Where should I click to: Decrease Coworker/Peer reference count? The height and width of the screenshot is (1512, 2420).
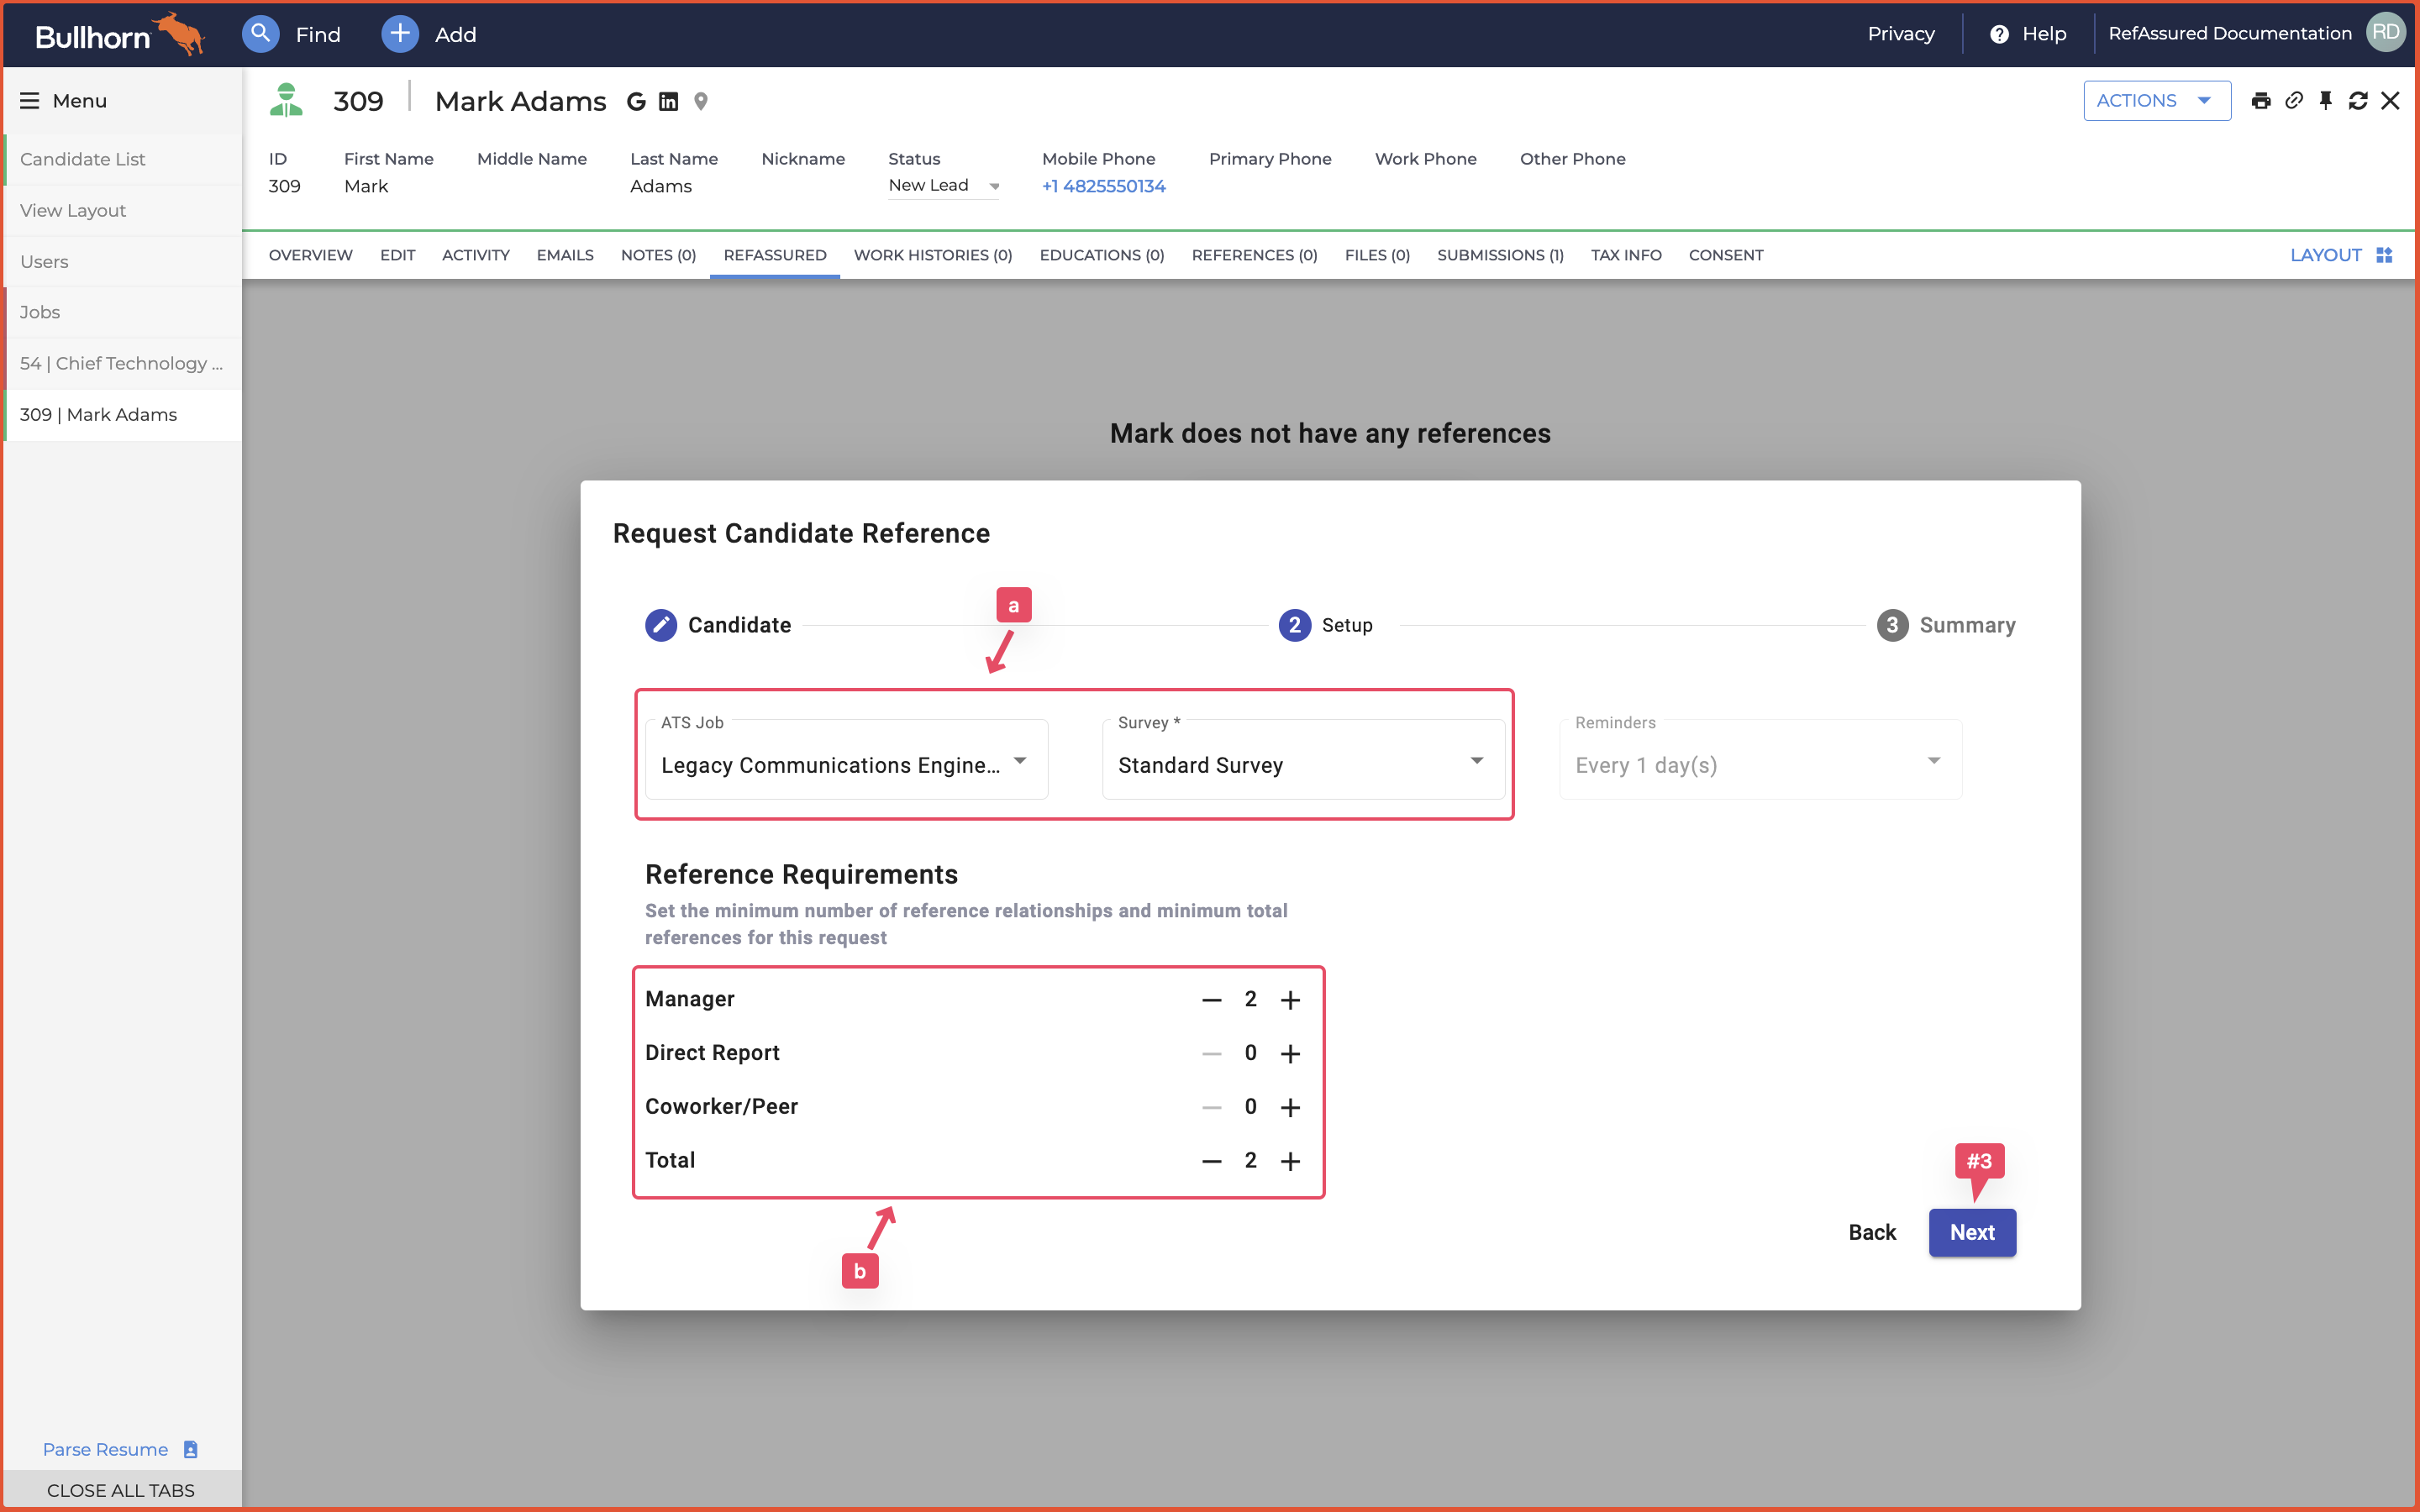pyautogui.click(x=1212, y=1107)
